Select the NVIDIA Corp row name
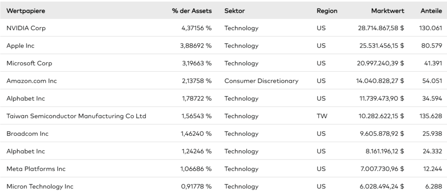447x192 pixels. (26, 28)
